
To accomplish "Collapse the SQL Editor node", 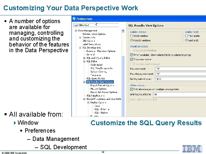I will click(x=84, y=61).
